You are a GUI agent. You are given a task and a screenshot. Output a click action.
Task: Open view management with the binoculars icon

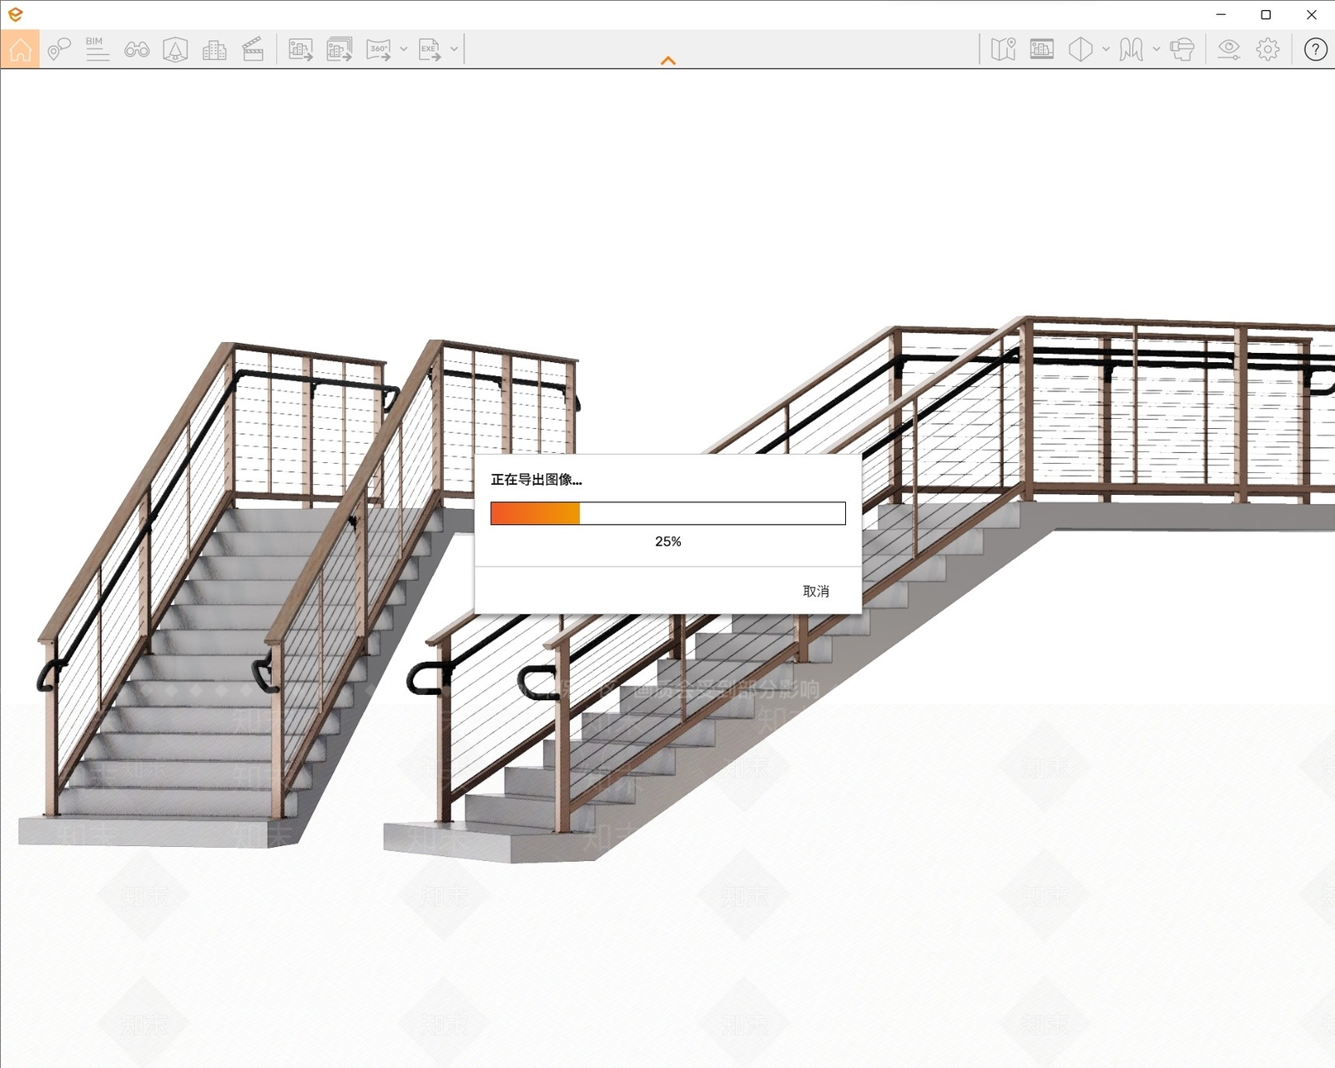(x=137, y=49)
